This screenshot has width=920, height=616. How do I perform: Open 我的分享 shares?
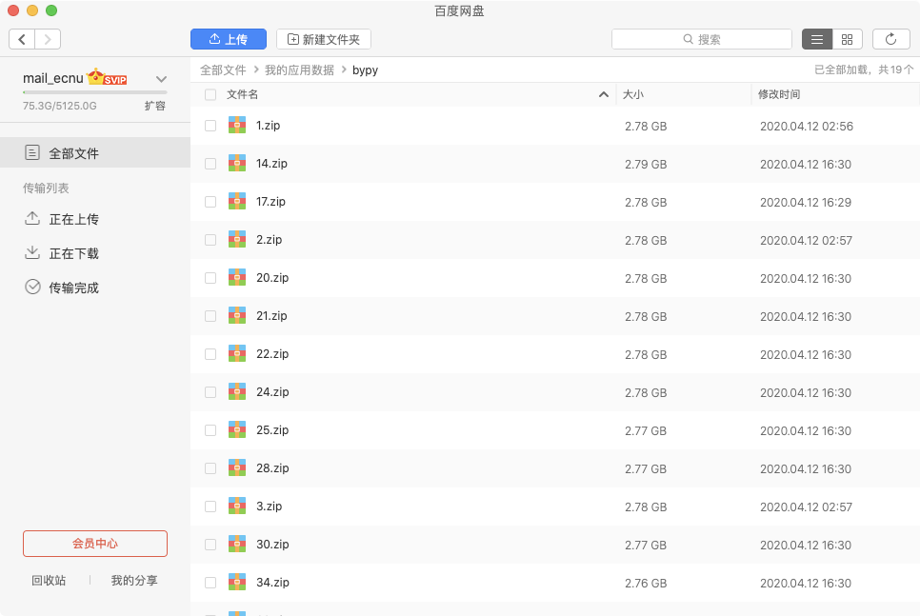(x=134, y=580)
